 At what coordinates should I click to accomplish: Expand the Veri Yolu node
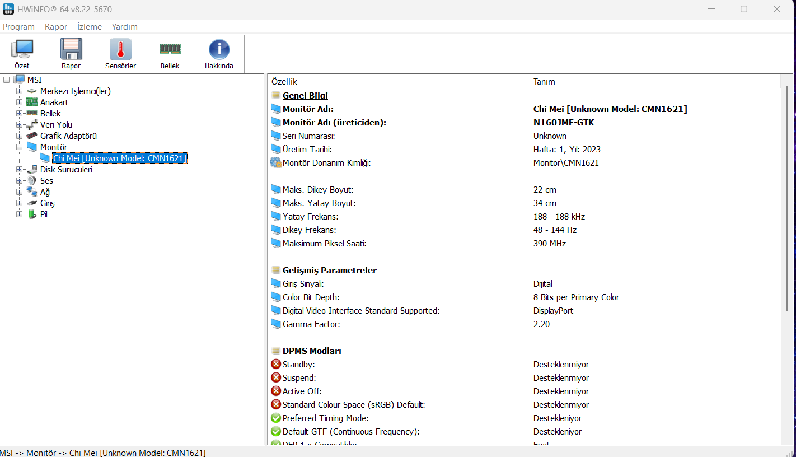pos(19,125)
